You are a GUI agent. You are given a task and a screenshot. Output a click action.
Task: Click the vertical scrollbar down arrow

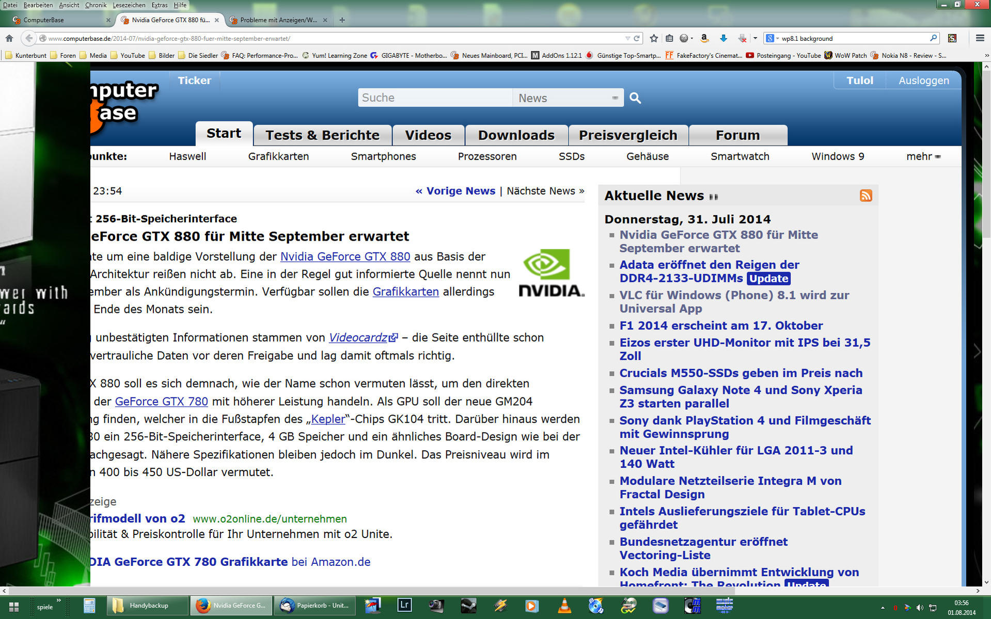[986, 582]
